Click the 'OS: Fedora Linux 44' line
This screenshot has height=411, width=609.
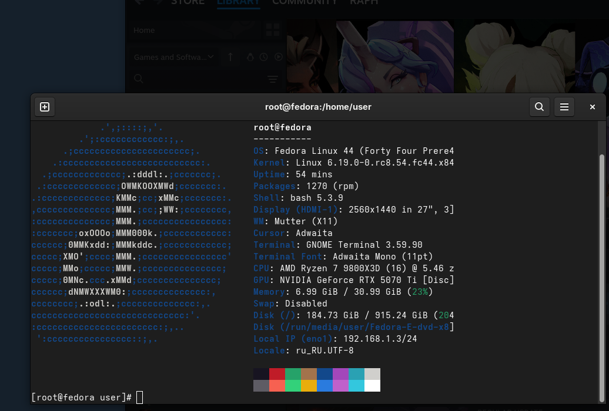[x=353, y=150]
